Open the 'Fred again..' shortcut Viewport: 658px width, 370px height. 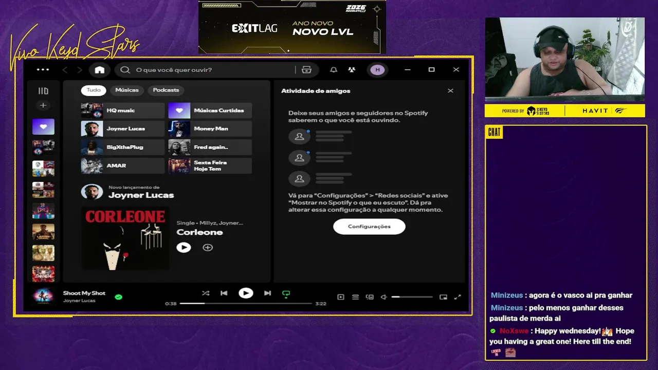tap(210, 147)
